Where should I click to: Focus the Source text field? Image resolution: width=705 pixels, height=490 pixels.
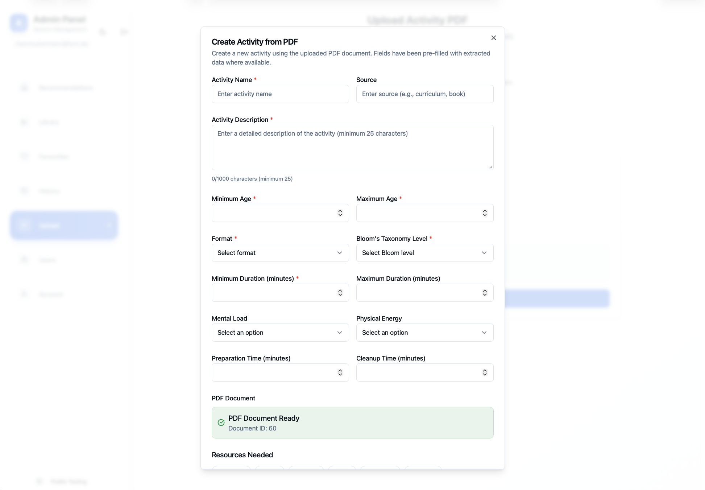[424, 94]
